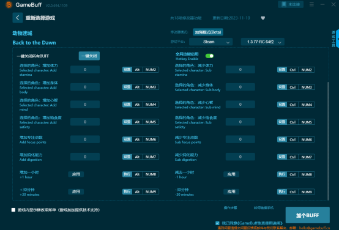The width and height of the screenshot is (339, 230).
Task: Click the large 加个BUFF button
Action: 307,215
